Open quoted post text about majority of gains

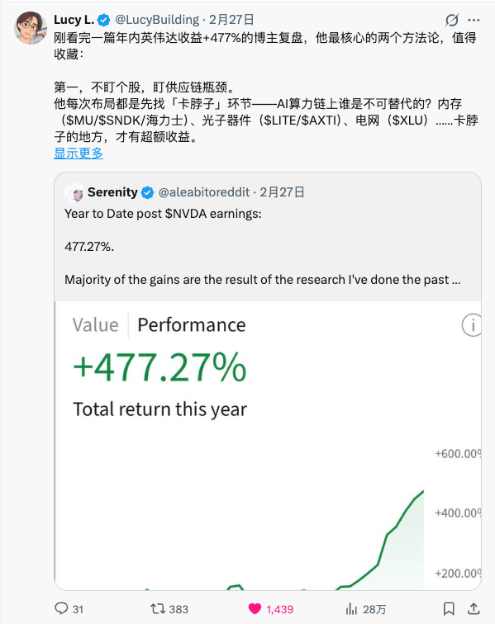pyautogui.click(x=262, y=280)
